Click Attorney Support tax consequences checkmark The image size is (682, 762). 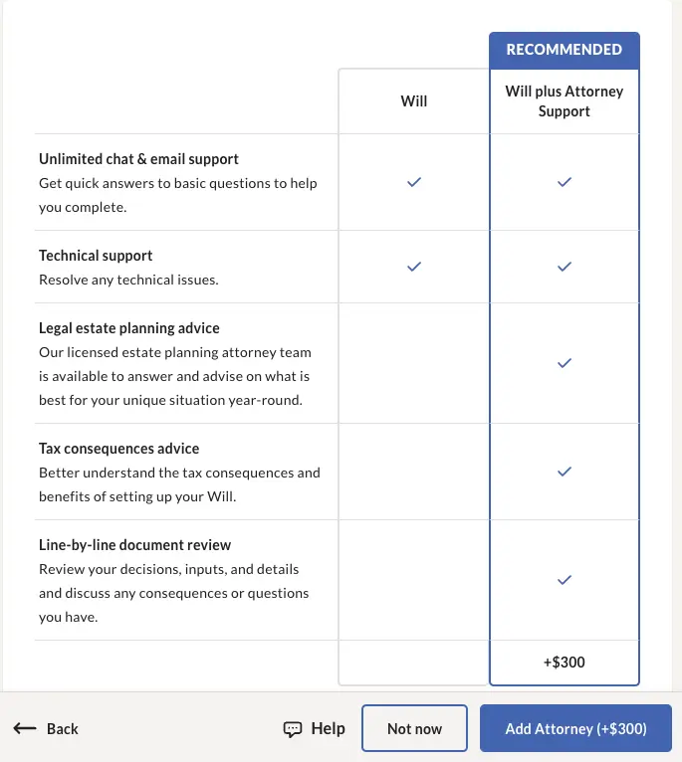point(565,472)
